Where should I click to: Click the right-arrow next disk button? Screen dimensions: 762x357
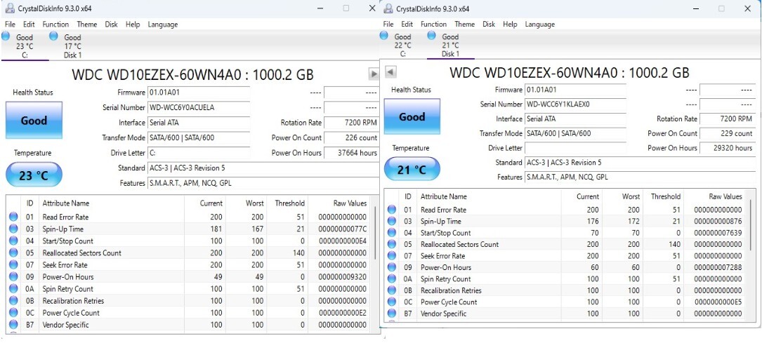click(374, 74)
